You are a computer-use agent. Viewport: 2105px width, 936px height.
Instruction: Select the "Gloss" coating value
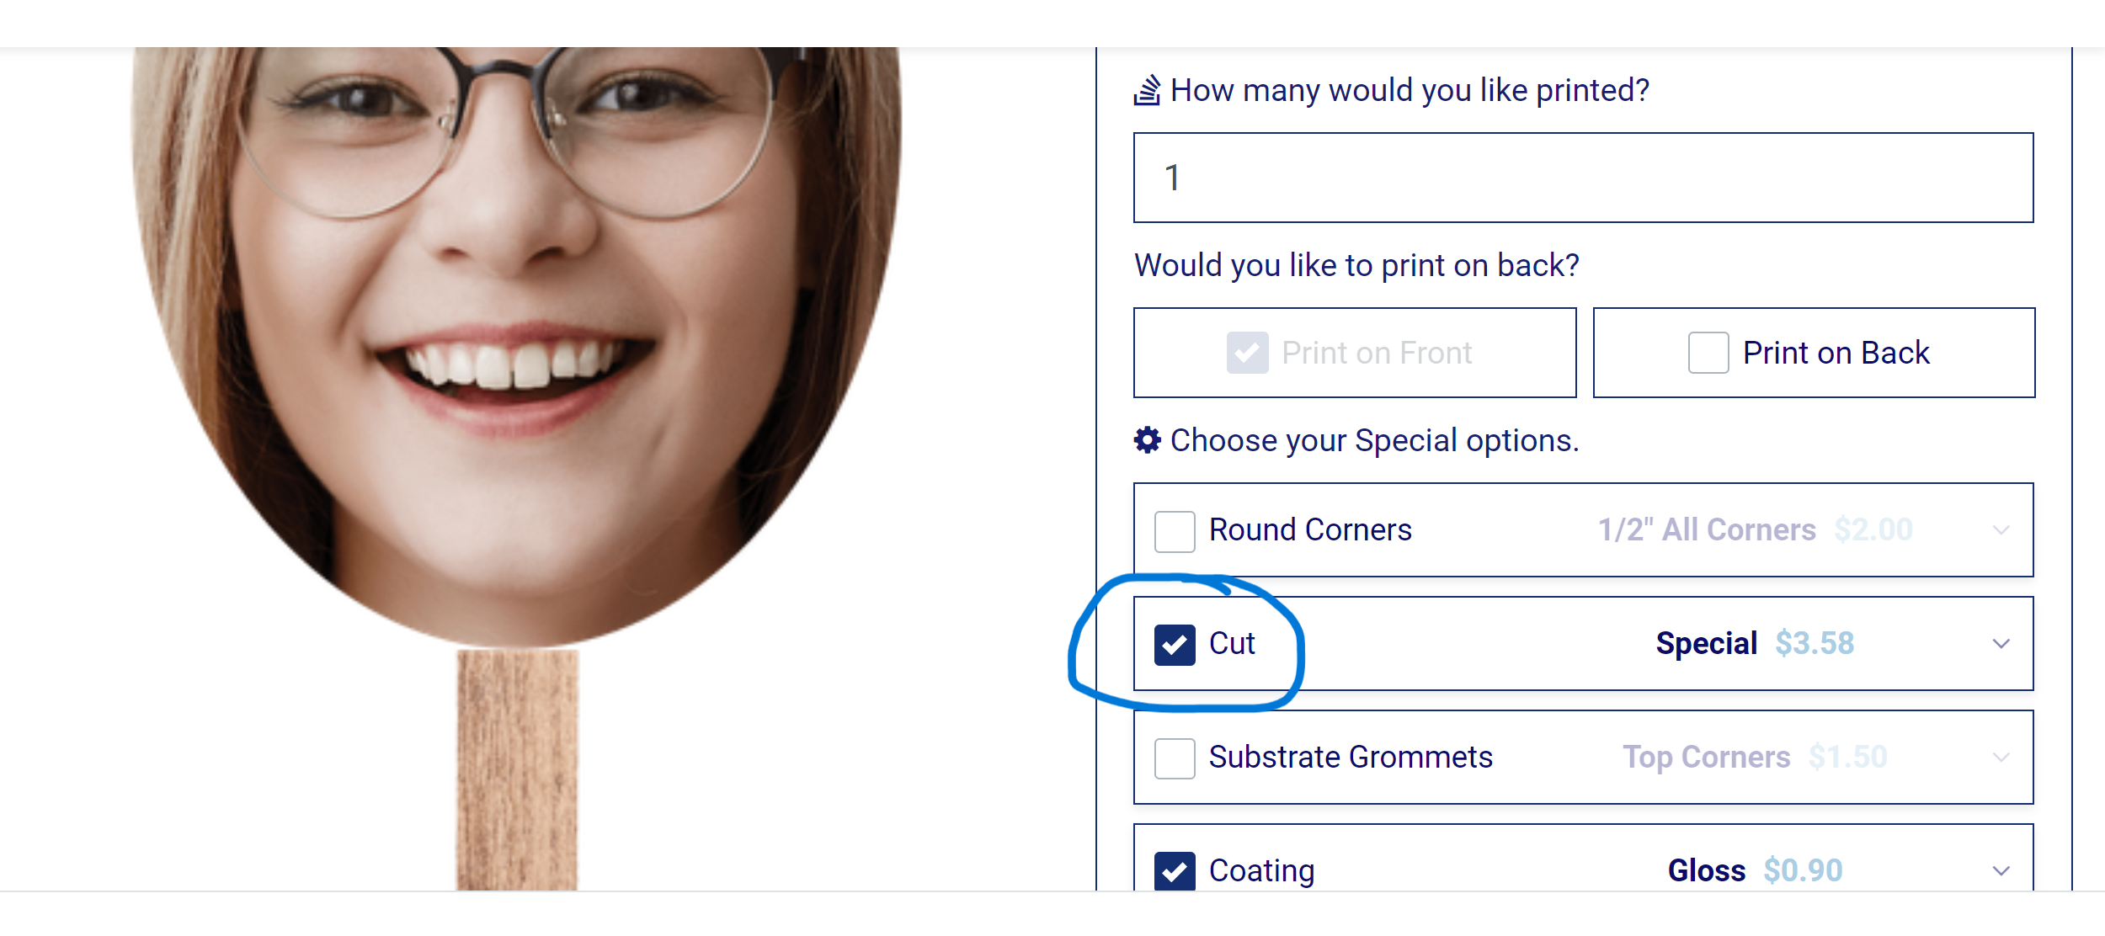tap(1707, 870)
